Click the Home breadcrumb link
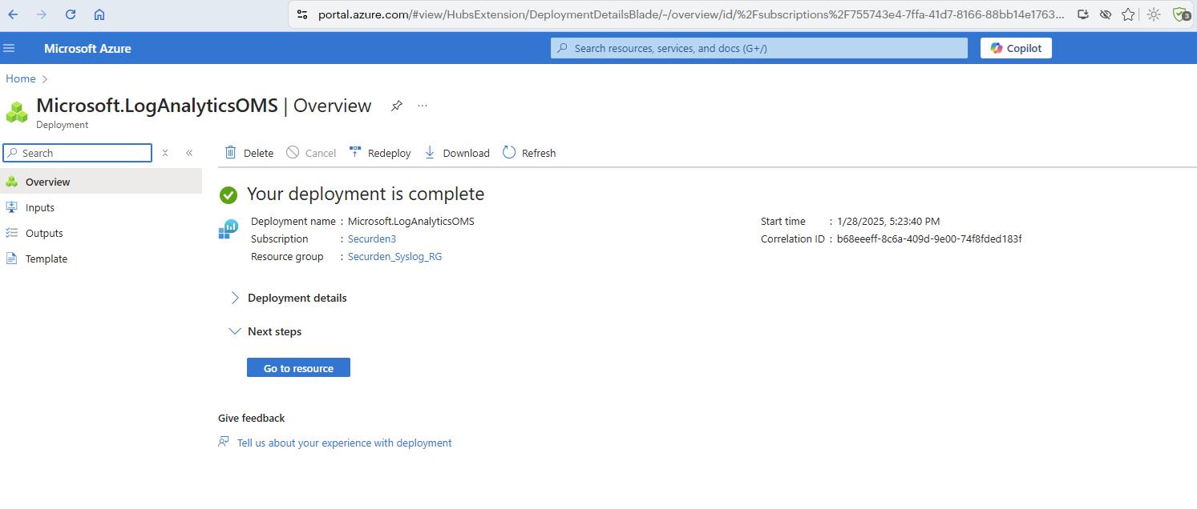 (21, 78)
